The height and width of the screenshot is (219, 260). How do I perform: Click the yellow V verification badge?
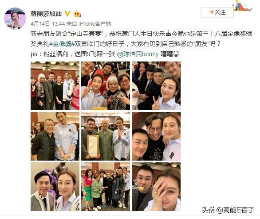(67, 14)
